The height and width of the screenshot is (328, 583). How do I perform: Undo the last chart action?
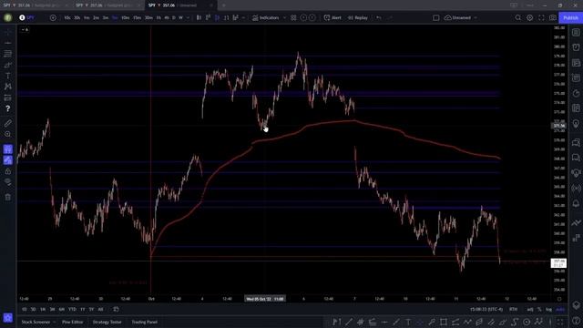click(x=379, y=17)
